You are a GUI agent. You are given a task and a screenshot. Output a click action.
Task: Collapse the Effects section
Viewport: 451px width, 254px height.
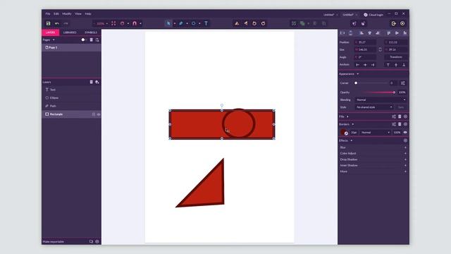click(x=351, y=140)
